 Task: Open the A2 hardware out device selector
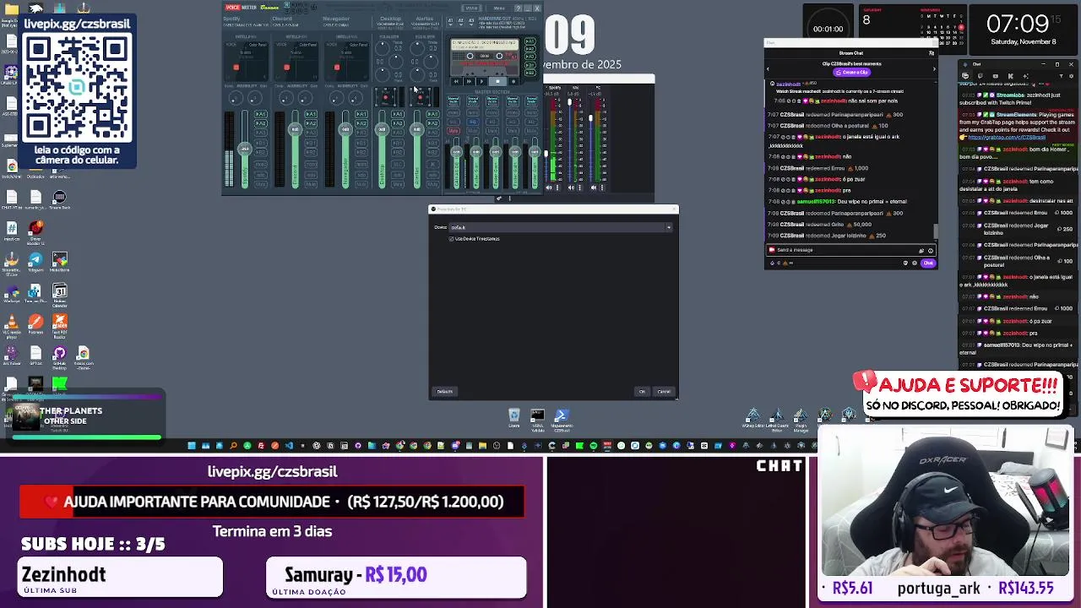(x=461, y=22)
